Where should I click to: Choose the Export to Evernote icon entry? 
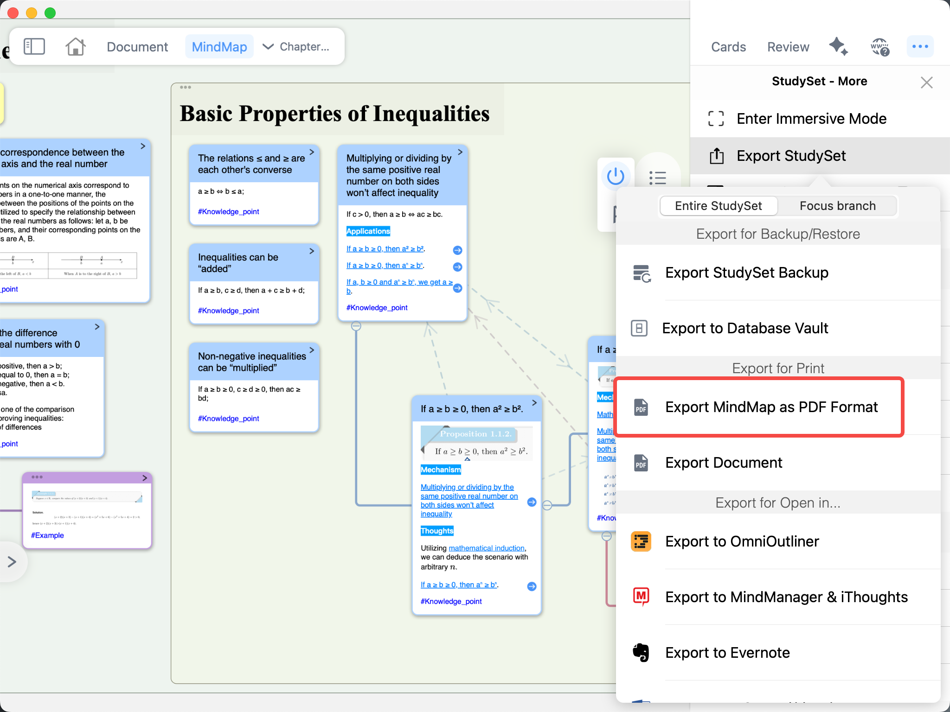click(641, 653)
